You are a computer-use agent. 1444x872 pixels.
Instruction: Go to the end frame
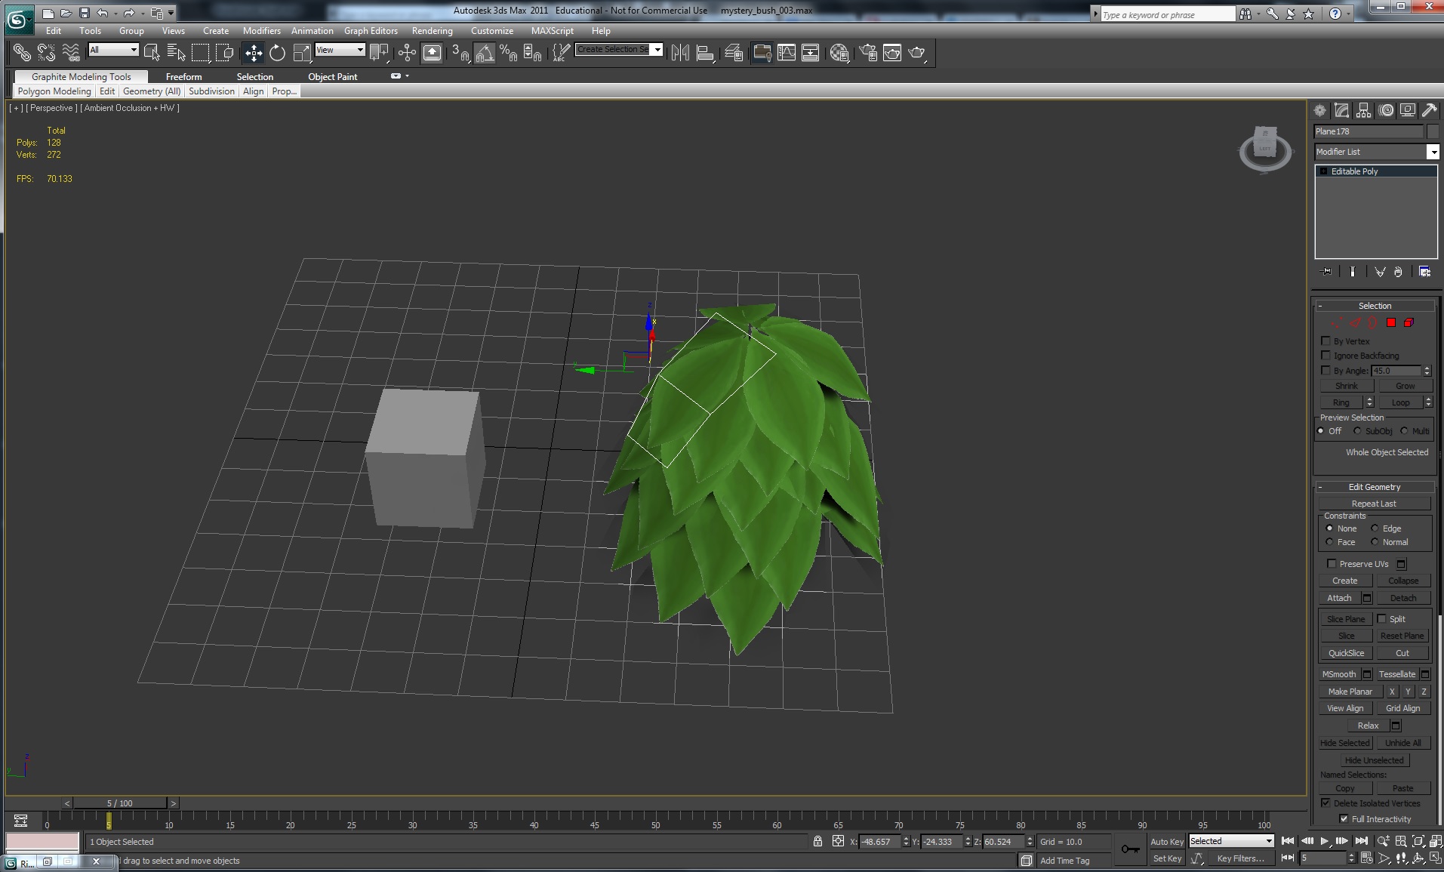(x=1361, y=841)
